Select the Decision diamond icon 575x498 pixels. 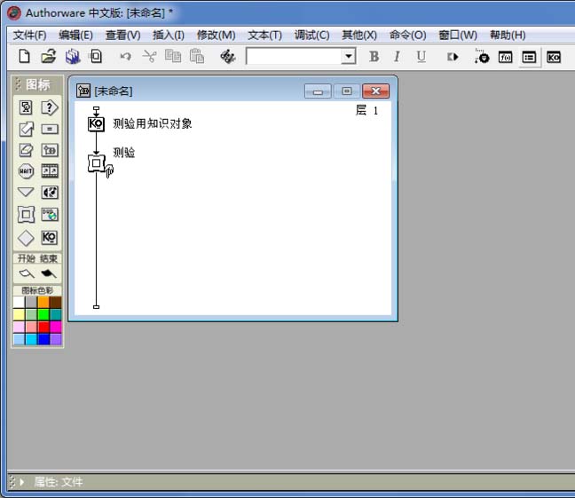(x=26, y=238)
